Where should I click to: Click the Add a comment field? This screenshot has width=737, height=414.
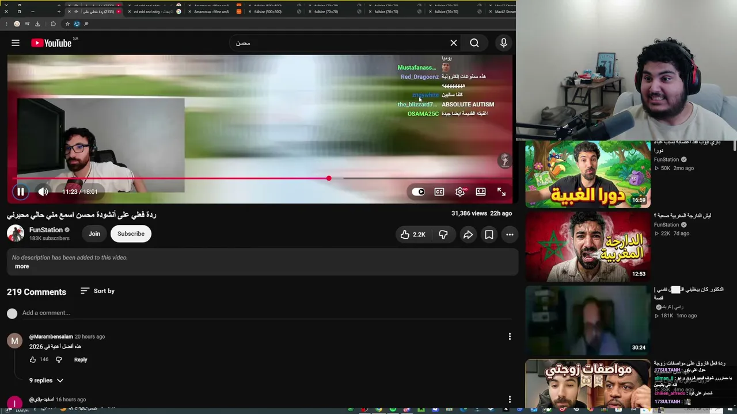[267, 313]
